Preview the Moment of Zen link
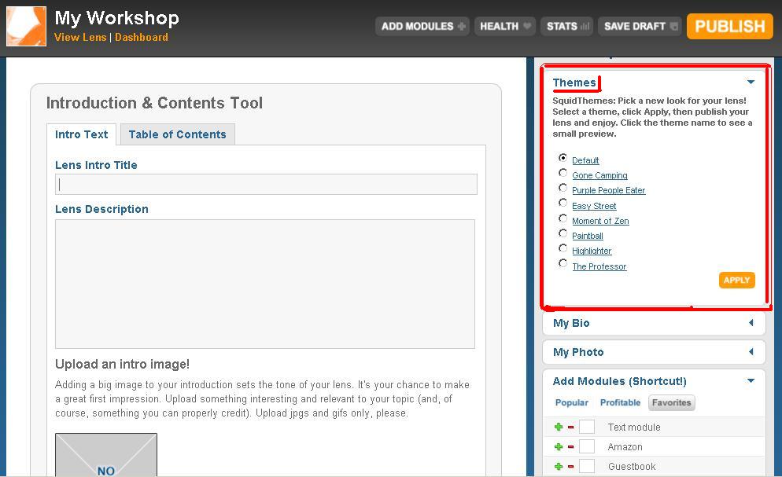The width and height of the screenshot is (782, 477). point(600,221)
